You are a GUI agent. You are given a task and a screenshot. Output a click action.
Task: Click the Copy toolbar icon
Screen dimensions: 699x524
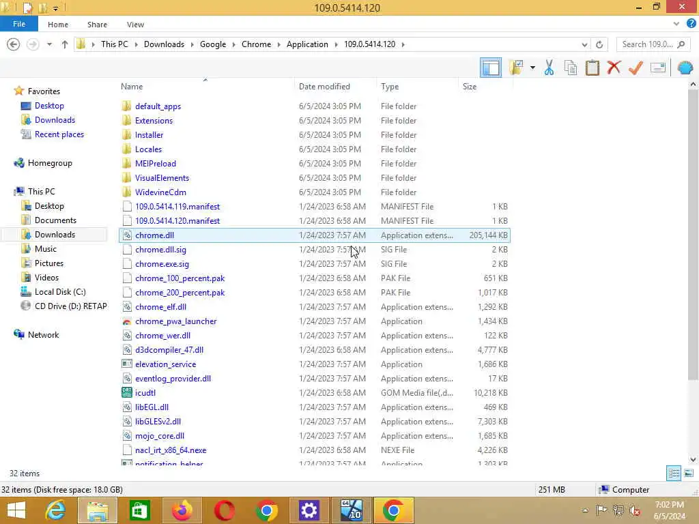(570, 68)
